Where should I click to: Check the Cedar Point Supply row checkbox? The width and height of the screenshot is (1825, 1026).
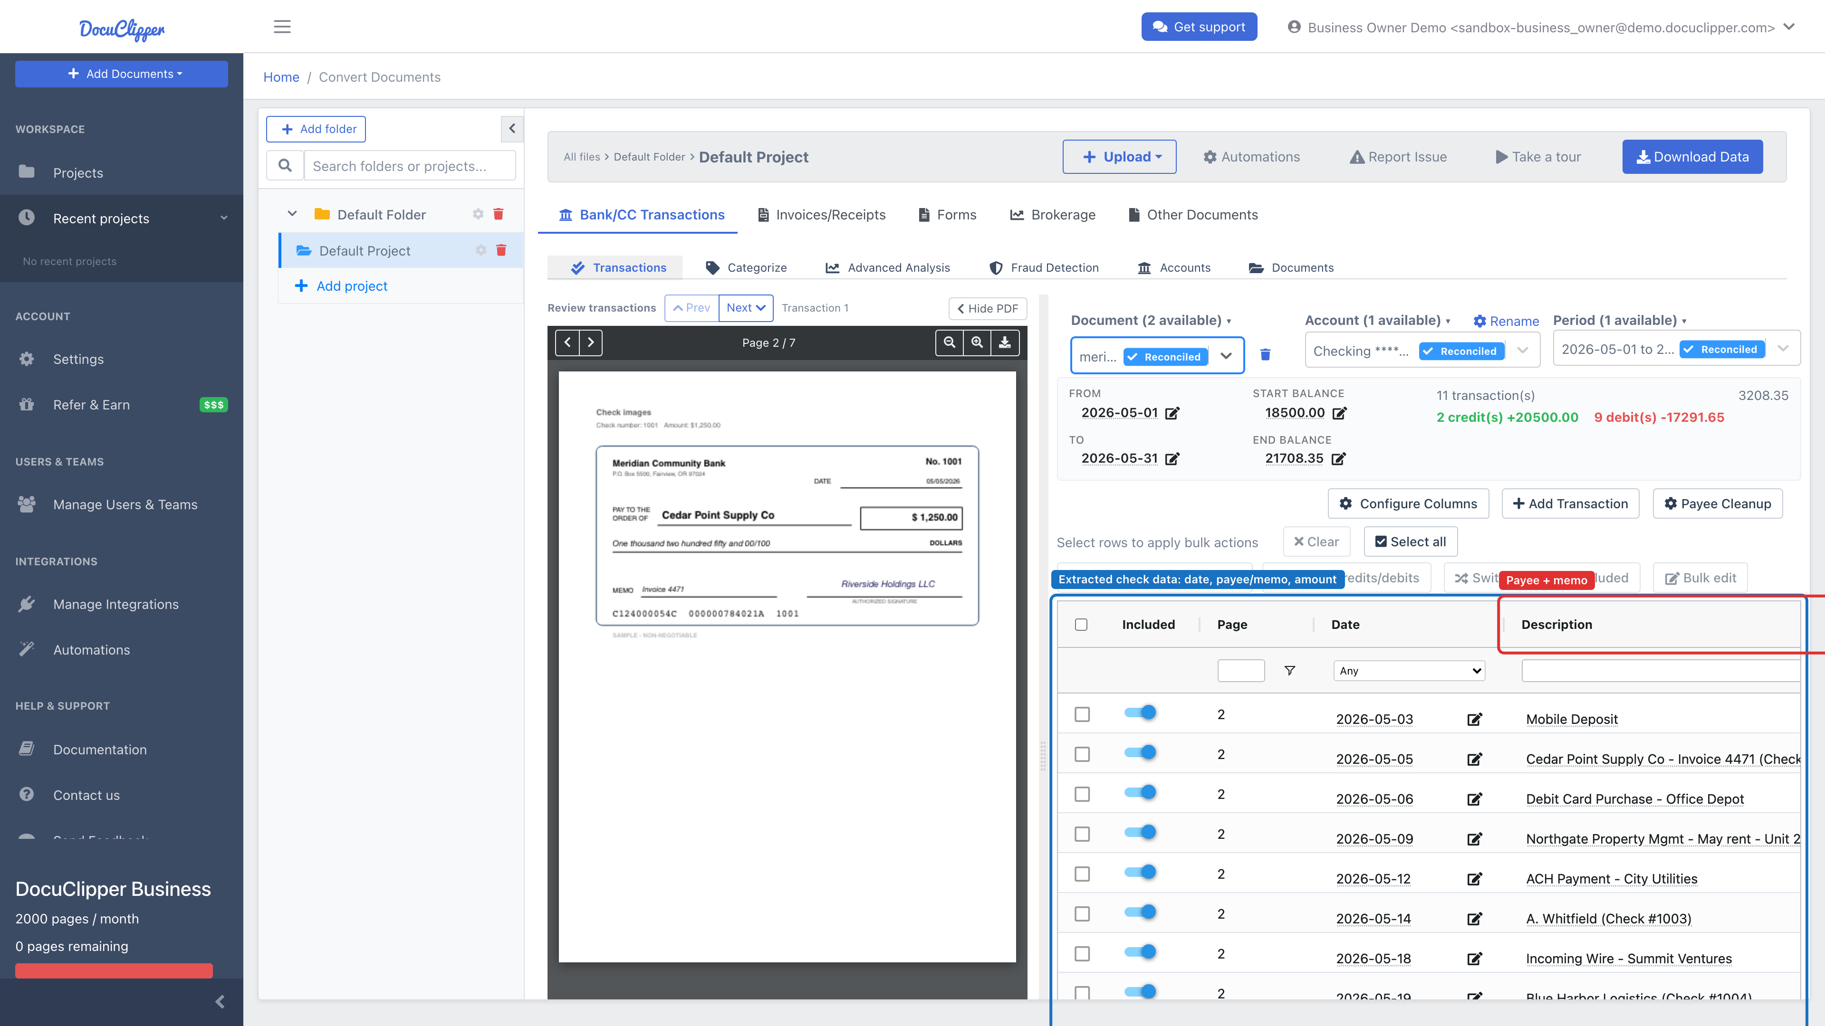pos(1082,754)
